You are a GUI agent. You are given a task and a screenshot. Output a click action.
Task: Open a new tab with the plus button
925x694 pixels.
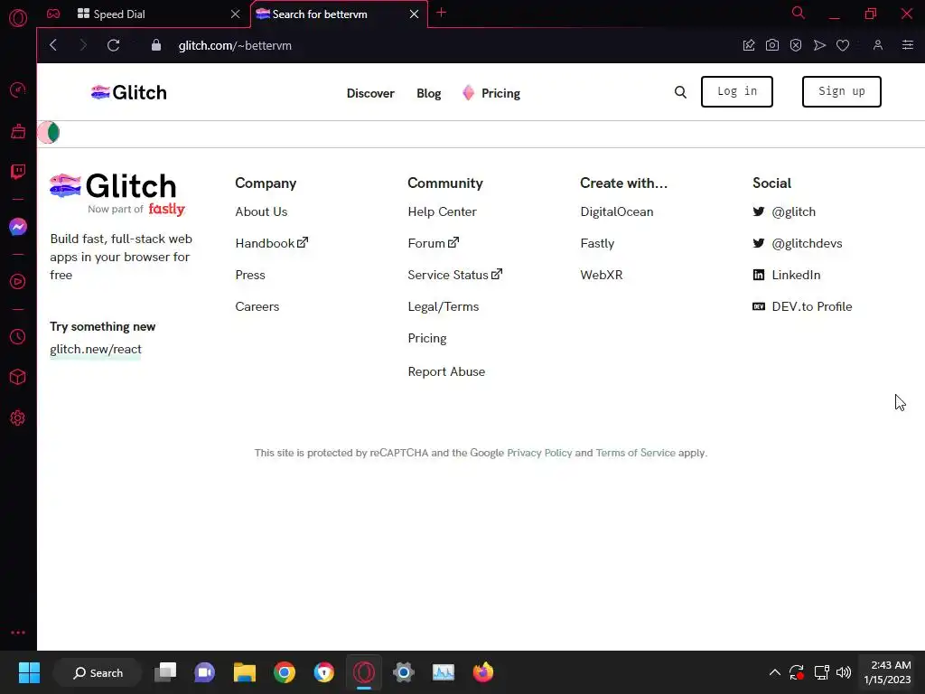pyautogui.click(x=441, y=13)
